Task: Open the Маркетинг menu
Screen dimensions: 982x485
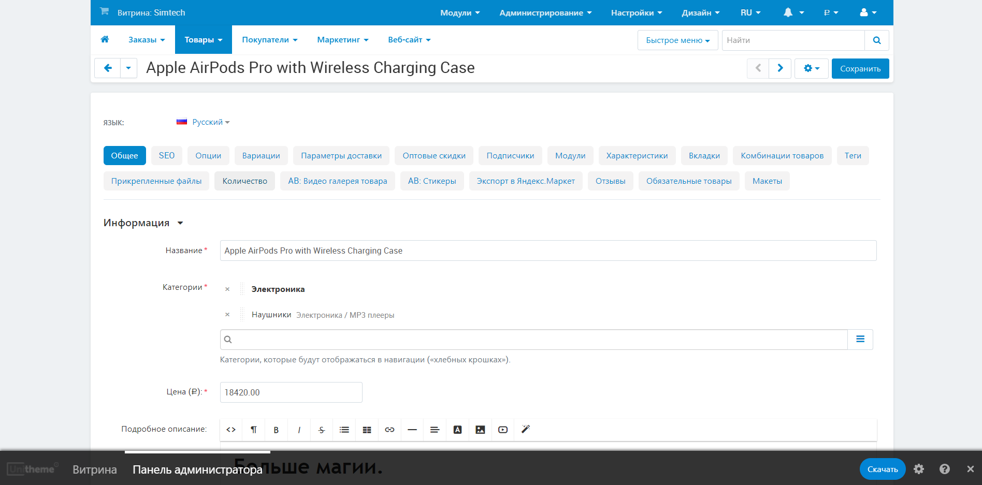Action: pyautogui.click(x=343, y=40)
